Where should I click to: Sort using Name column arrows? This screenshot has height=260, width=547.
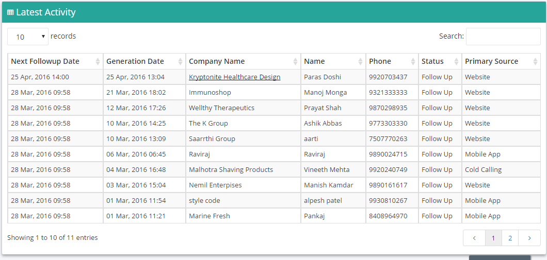coord(360,62)
